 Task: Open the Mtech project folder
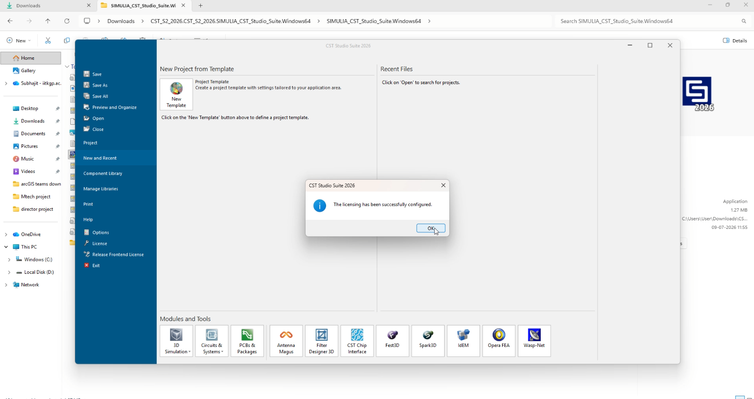coord(31,196)
